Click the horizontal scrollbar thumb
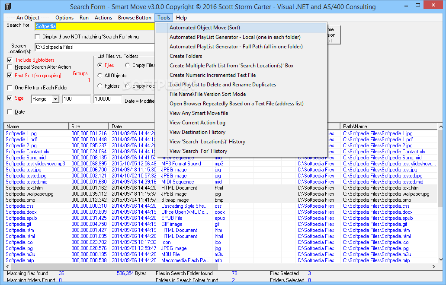This screenshot has height=285, width=446. click(x=115, y=267)
